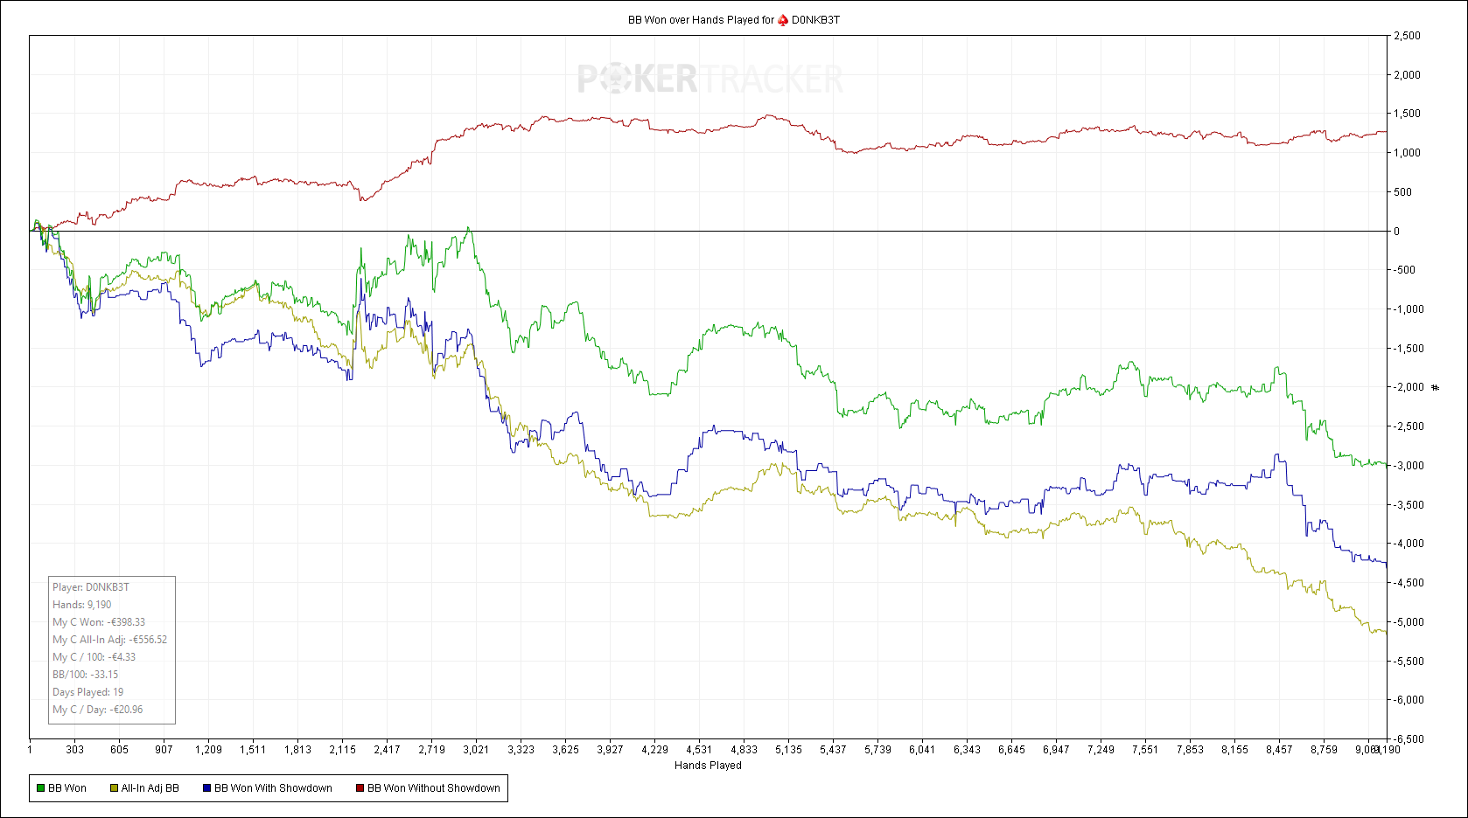The width and height of the screenshot is (1468, 818).
Task: Click player name D0NKB3T in the chart title
Action: 815,20
